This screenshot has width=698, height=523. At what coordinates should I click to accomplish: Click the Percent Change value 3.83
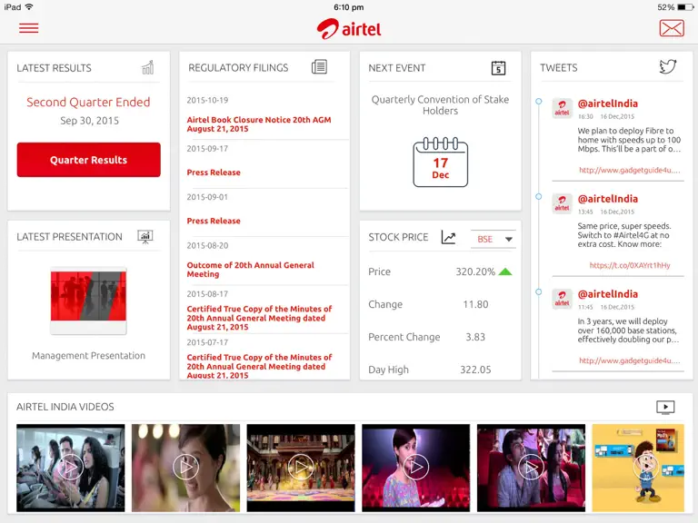click(475, 337)
